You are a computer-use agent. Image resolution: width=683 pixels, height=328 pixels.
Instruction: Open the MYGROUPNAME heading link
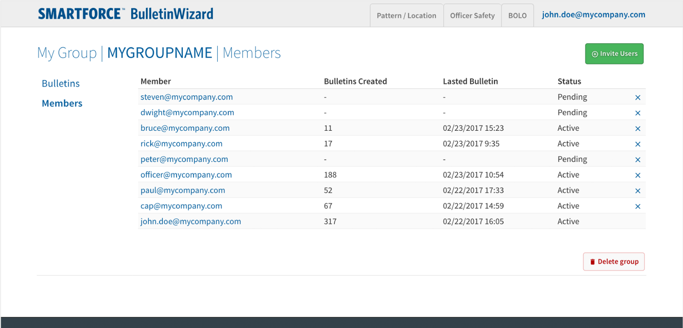pyautogui.click(x=160, y=53)
